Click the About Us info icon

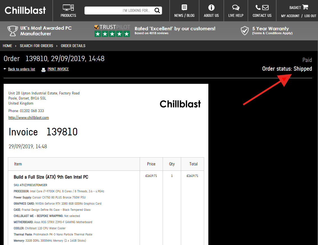click(x=211, y=8)
